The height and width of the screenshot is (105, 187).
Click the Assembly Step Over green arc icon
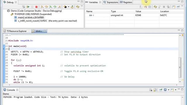click(55, 7)
